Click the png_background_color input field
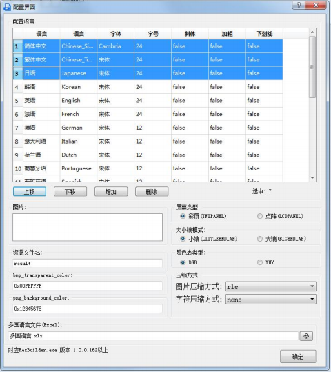This screenshot has height=372, width=331. pyautogui.click(x=88, y=309)
